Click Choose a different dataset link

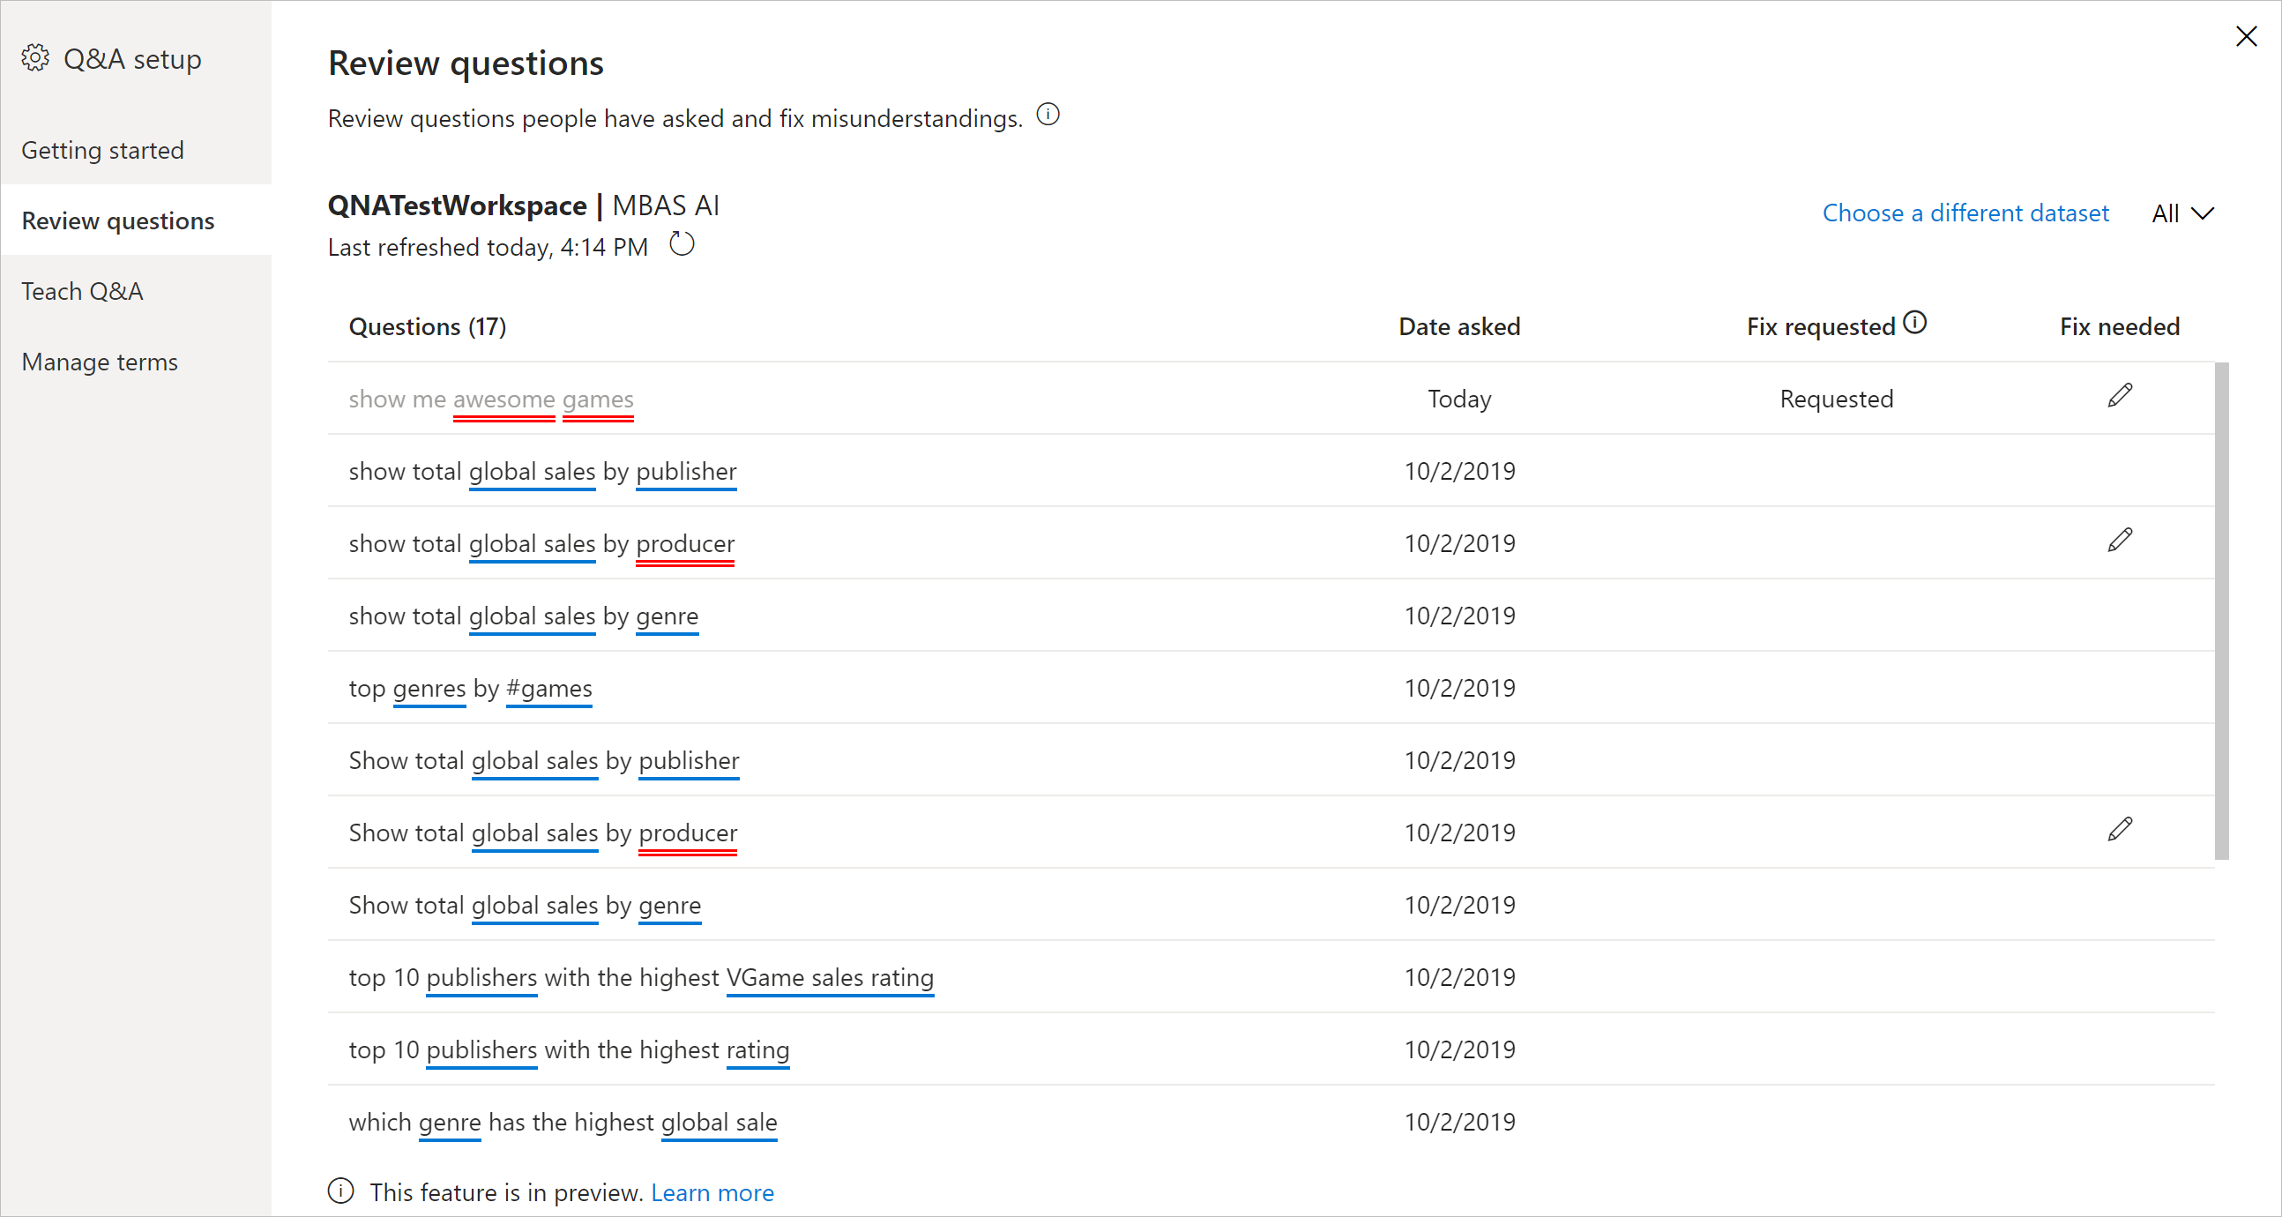(x=1965, y=213)
